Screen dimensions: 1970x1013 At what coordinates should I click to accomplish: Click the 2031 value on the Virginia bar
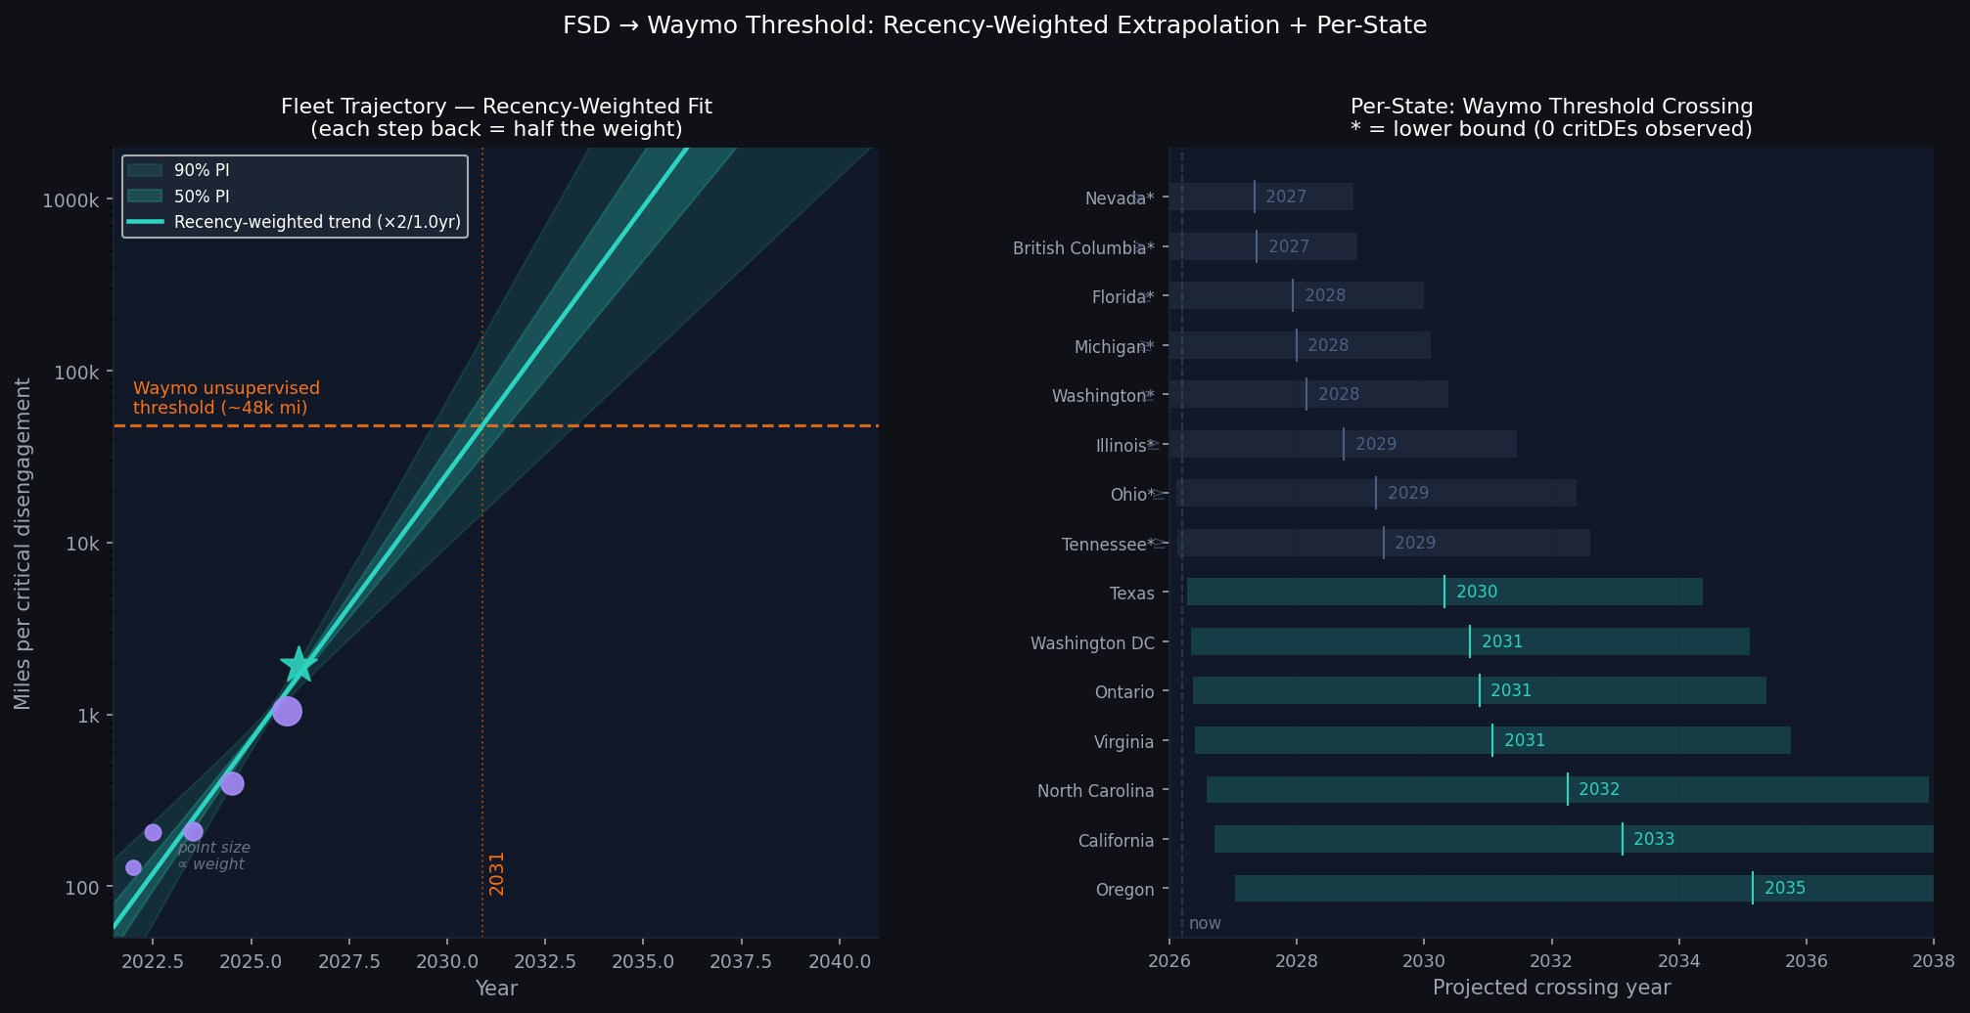1525,740
